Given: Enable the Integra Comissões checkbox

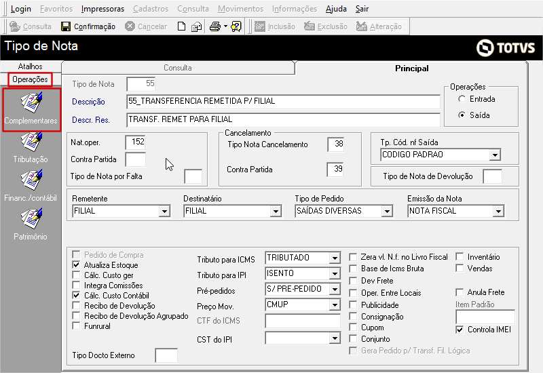Looking at the screenshot, I should pyautogui.click(x=76, y=286).
